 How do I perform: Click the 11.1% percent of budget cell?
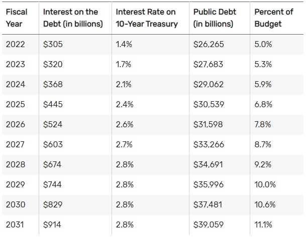coord(264,224)
